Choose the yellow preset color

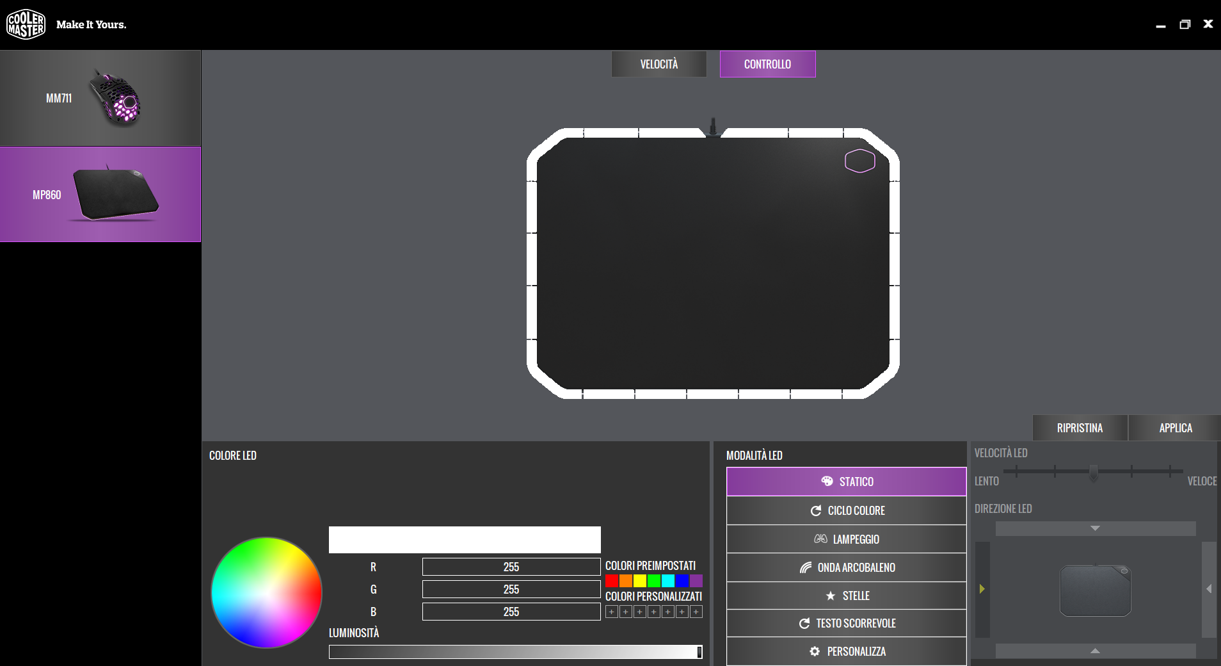(640, 581)
